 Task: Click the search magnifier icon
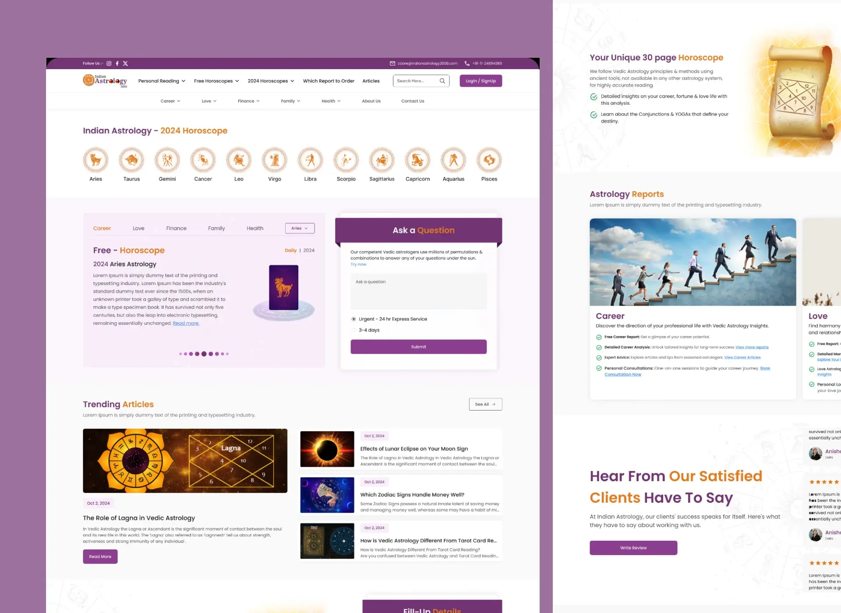coord(442,81)
